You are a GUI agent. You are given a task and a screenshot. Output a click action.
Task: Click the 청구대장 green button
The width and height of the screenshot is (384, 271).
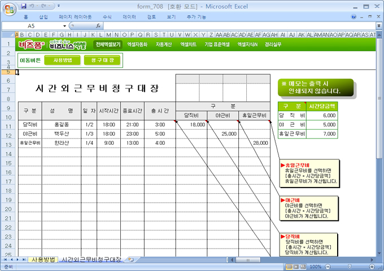point(102,60)
